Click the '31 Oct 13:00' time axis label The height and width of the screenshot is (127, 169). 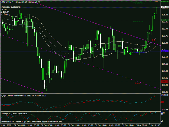point(87,125)
